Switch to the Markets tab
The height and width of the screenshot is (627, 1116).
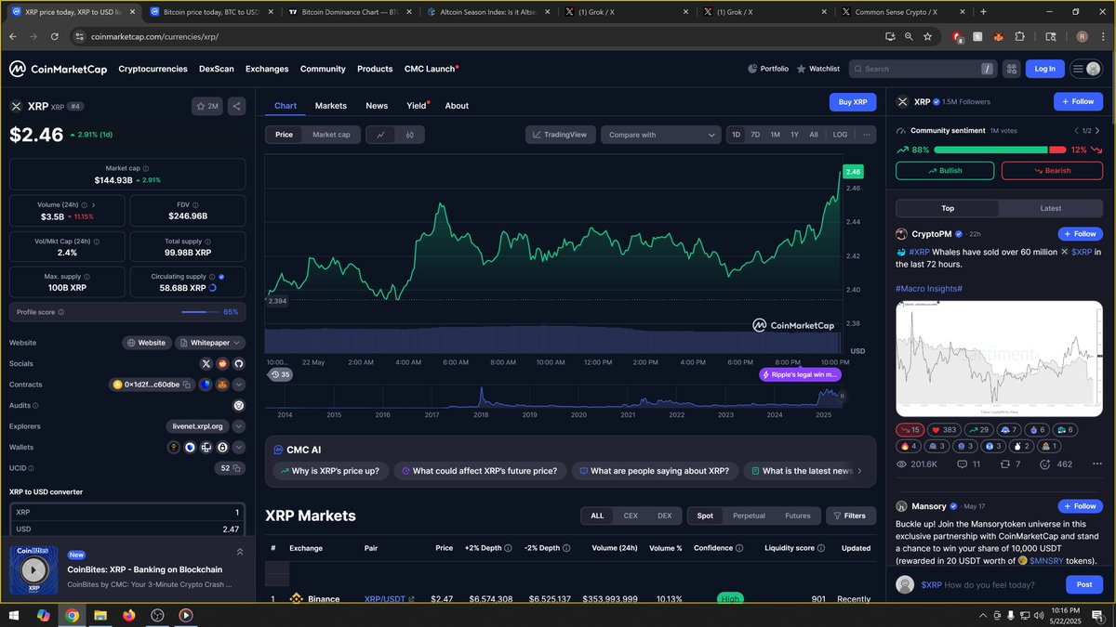click(x=331, y=105)
